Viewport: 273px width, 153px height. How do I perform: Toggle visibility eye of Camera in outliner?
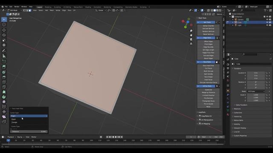point(267,20)
